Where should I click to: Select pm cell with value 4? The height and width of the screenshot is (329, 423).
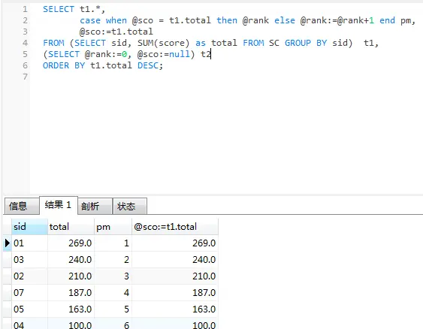(113, 293)
